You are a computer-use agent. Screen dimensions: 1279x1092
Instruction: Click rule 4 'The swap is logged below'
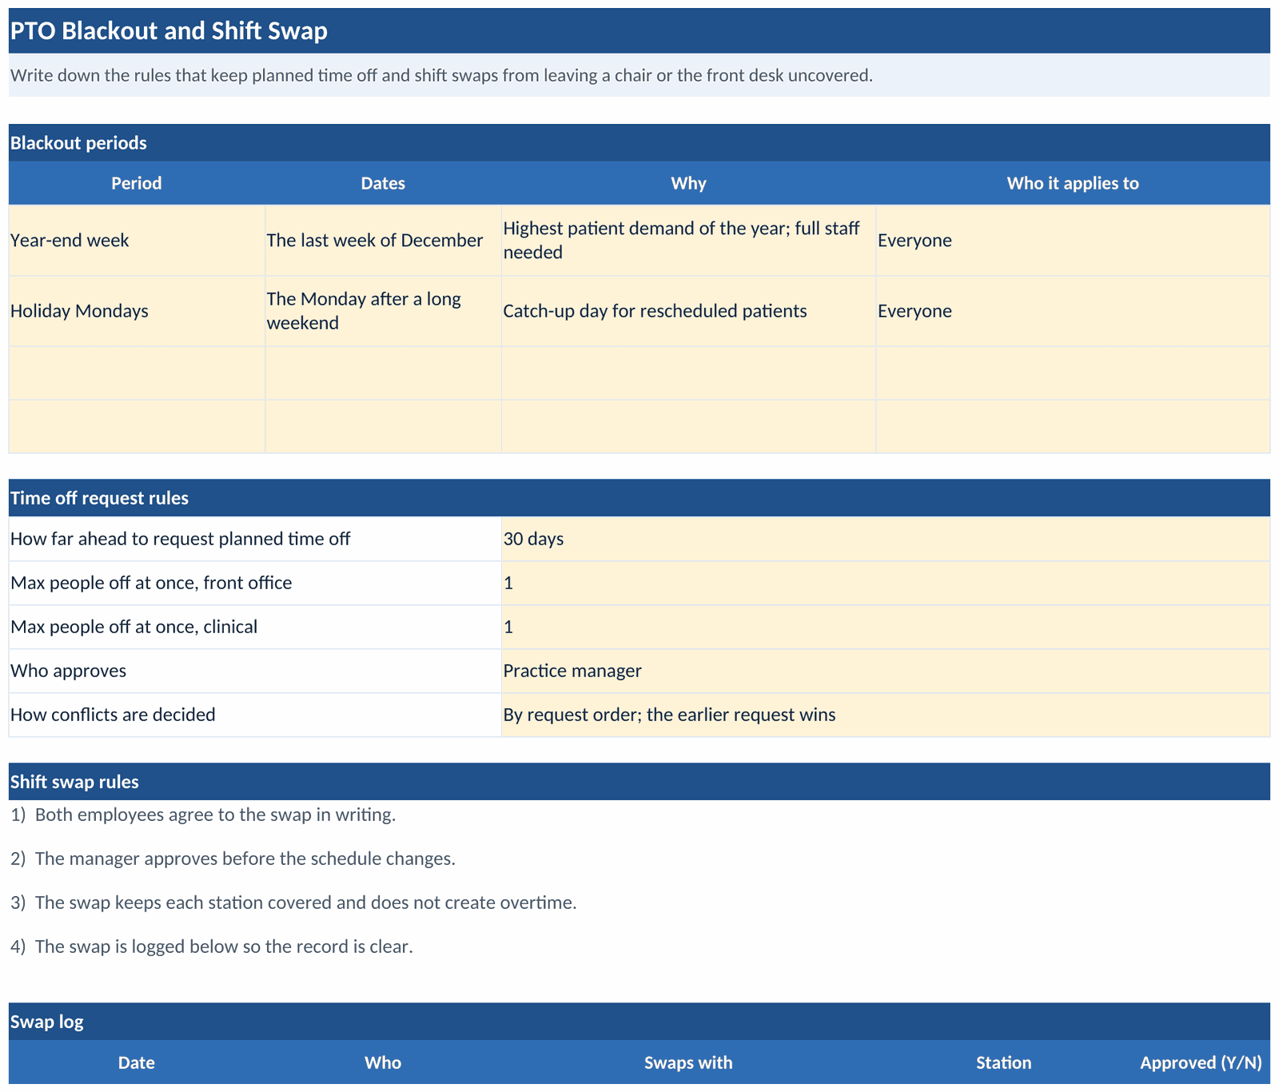(x=212, y=947)
